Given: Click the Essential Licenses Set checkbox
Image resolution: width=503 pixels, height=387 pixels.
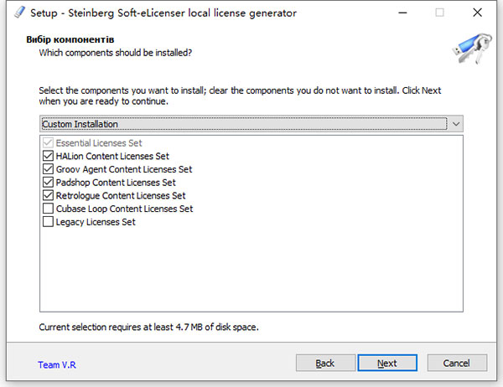Looking at the screenshot, I should click(47, 143).
